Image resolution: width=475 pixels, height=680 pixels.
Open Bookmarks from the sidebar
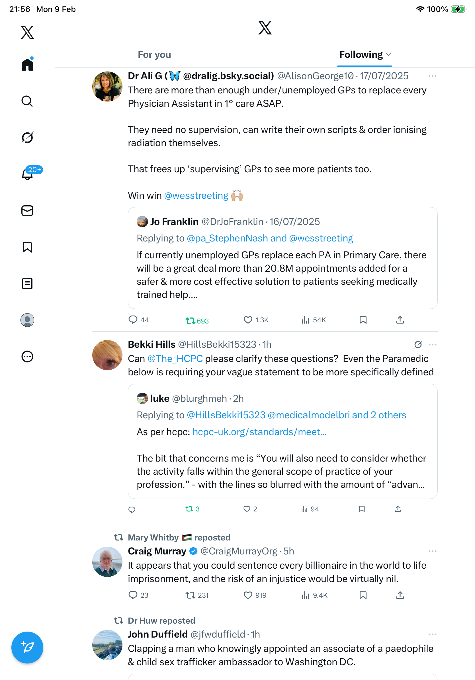(27, 247)
